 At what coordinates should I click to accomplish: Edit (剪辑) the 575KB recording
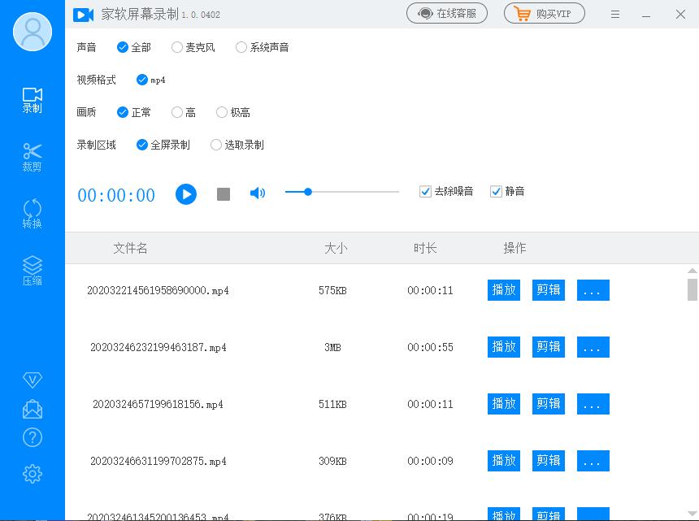[549, 290]
